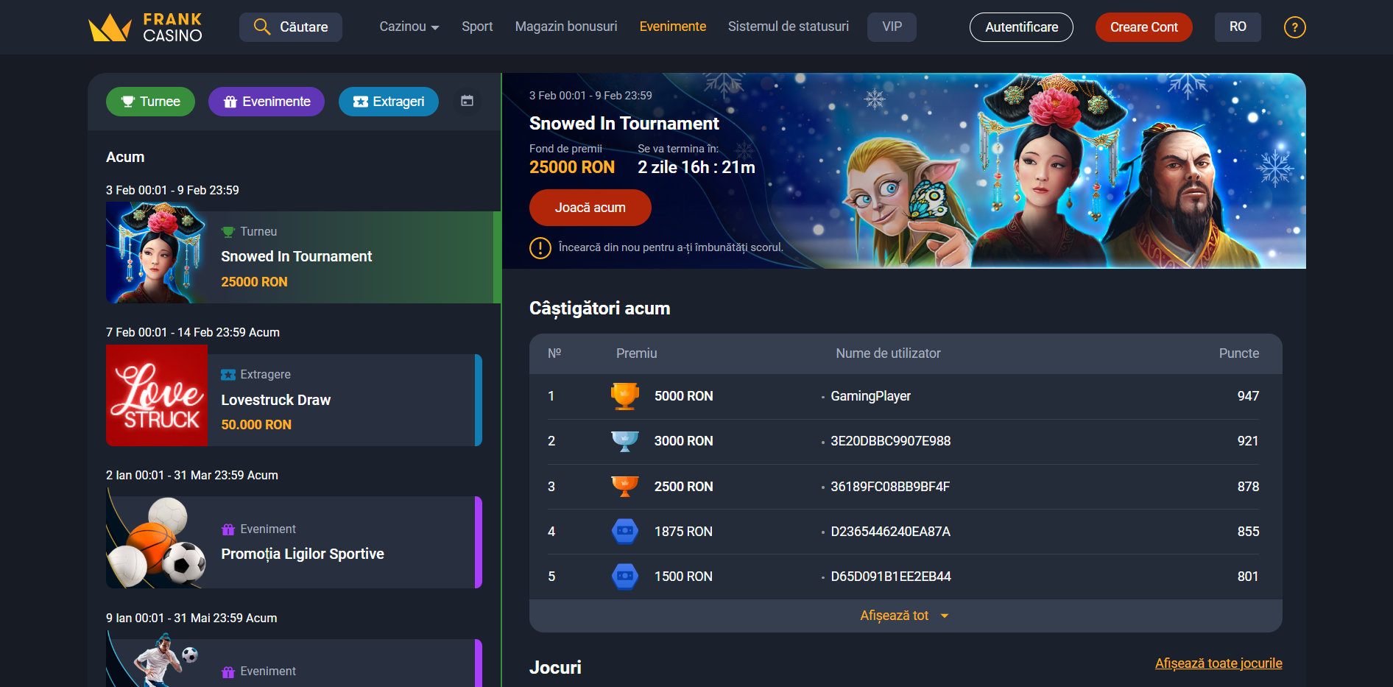Click the gold trophy icon for 5000 RON

(x=624, y=396)
